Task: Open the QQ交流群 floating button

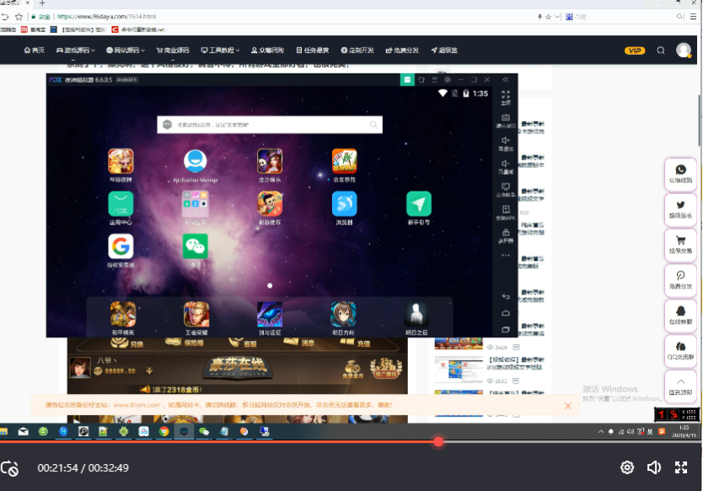Action: pyautogui.click(x=680, y=352)
